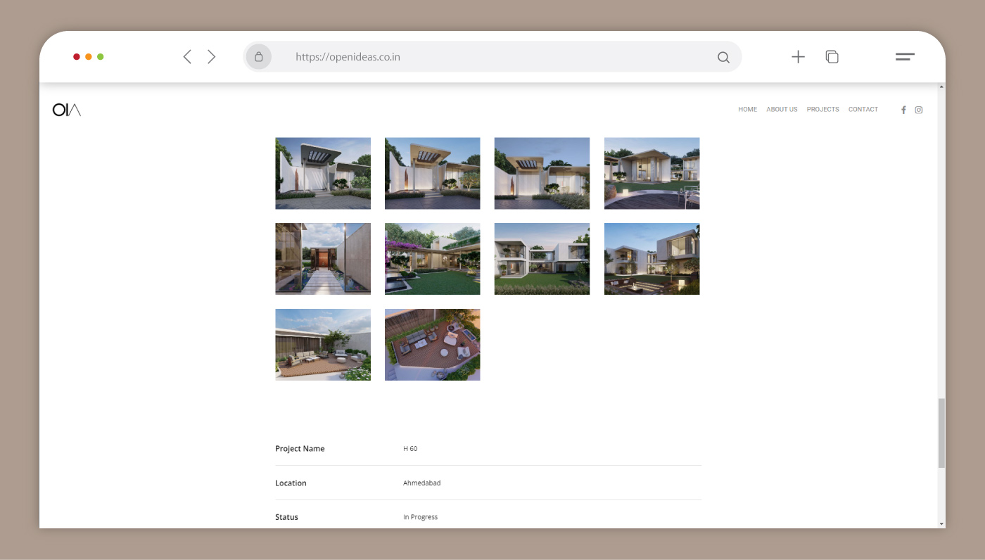Click the 'In Progress' value
The image size is (985, 560).
tap(421, 517)
